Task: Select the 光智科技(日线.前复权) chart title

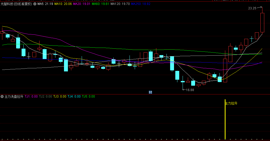Action: point(16,4)
